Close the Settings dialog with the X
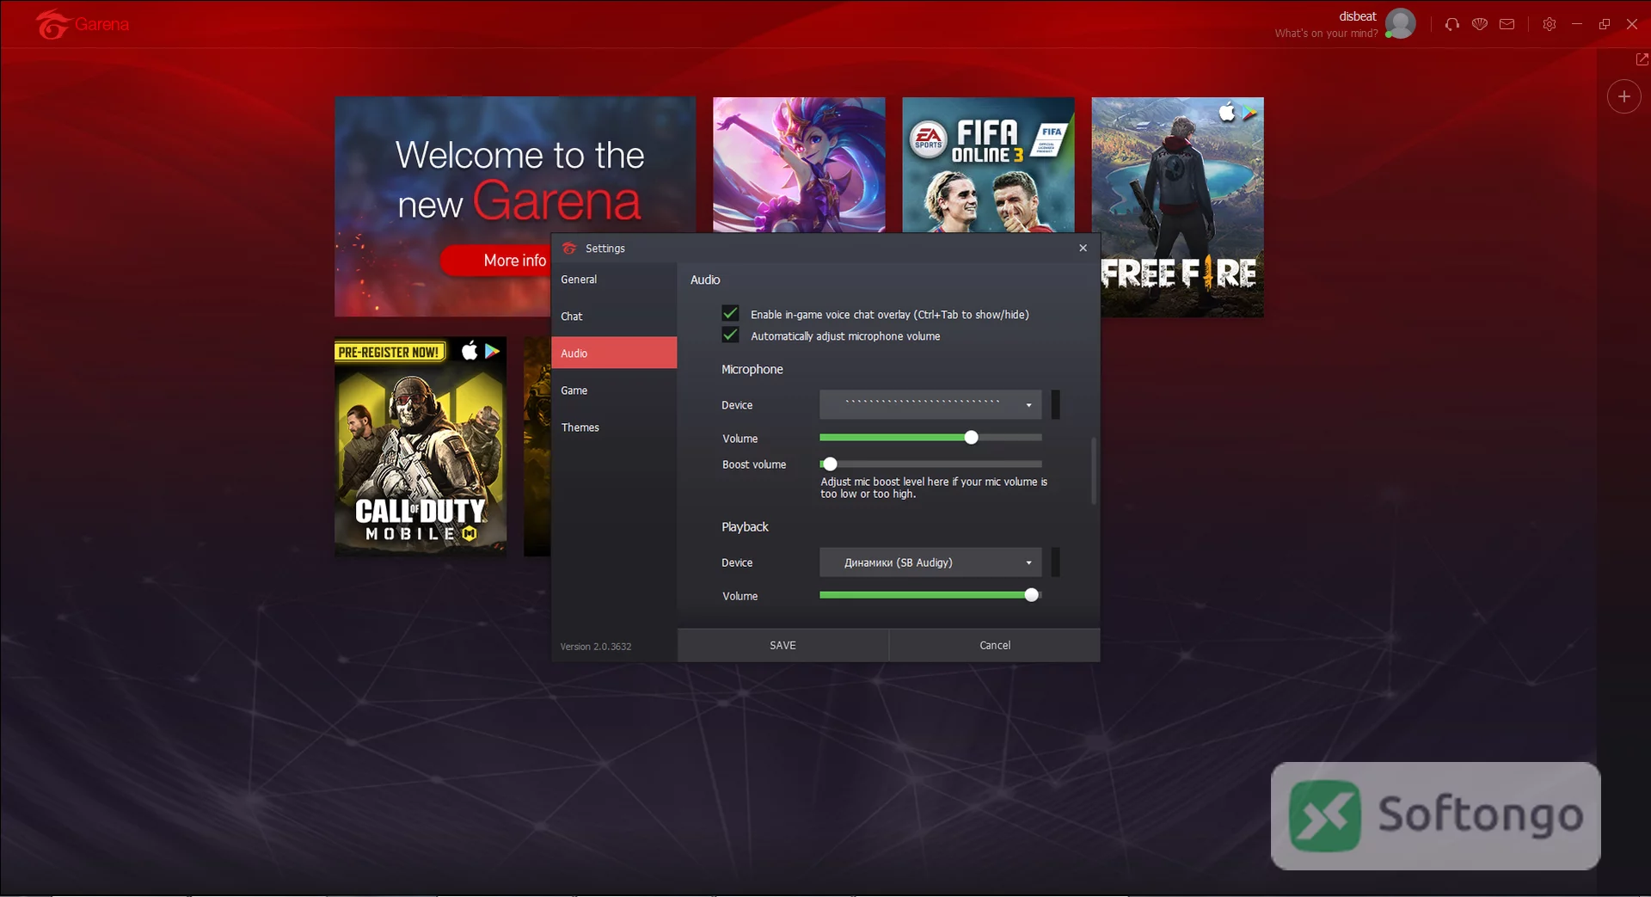This screenshot has height=897, width=1651. pyautogui.click(x=1083, y=248)
